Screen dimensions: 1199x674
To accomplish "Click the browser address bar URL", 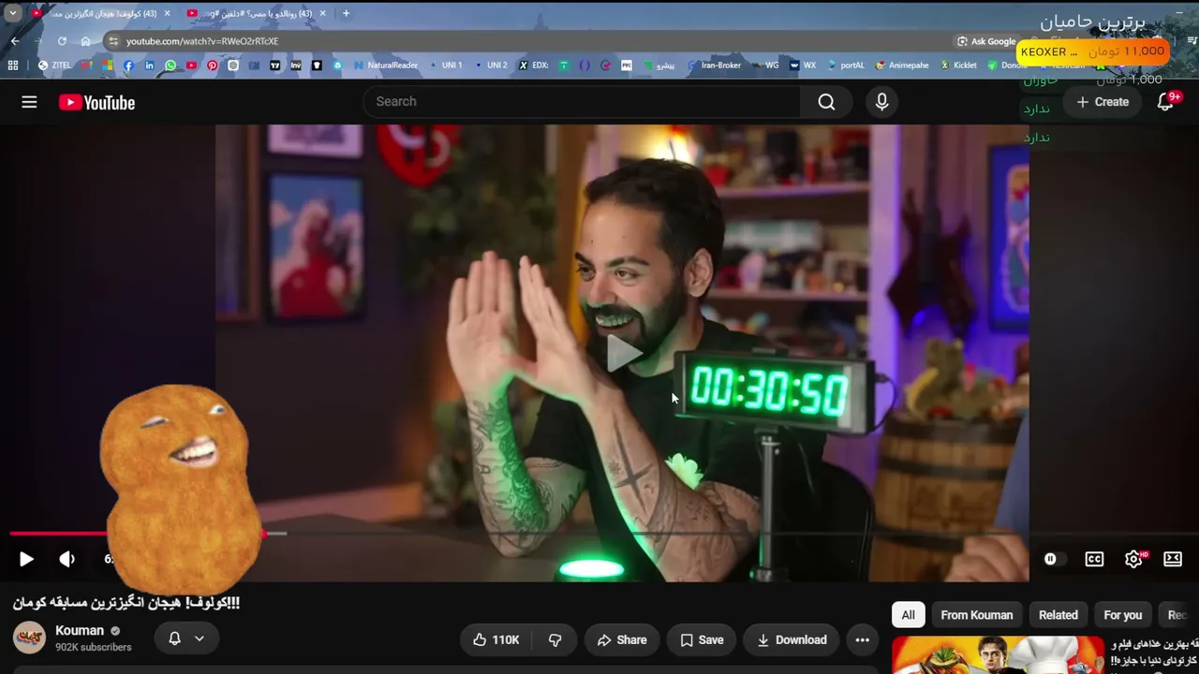I will (202, 41).
